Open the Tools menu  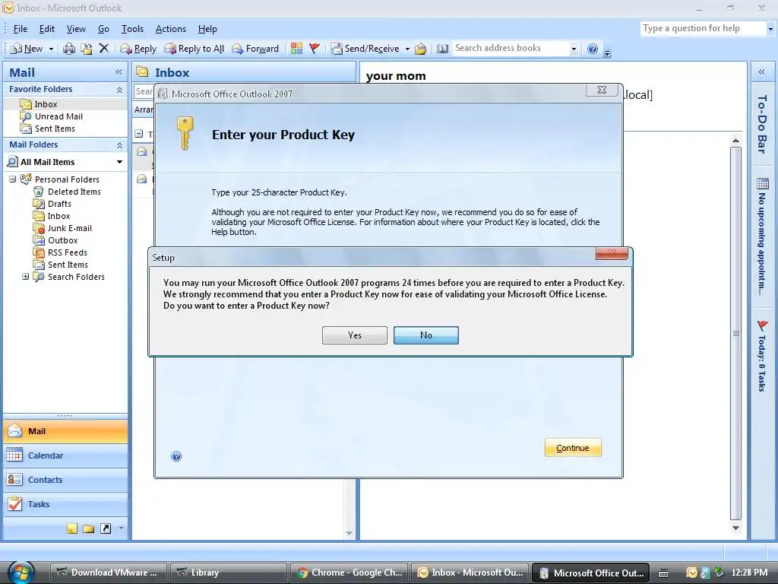(132, 29)
